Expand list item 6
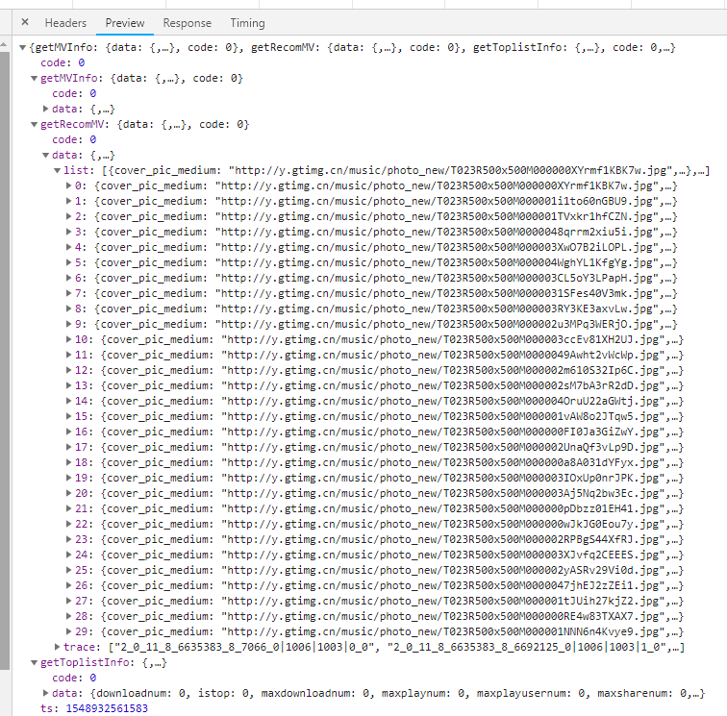The height and width of the screenshot is (716, 727). click(x=68, y=278)
